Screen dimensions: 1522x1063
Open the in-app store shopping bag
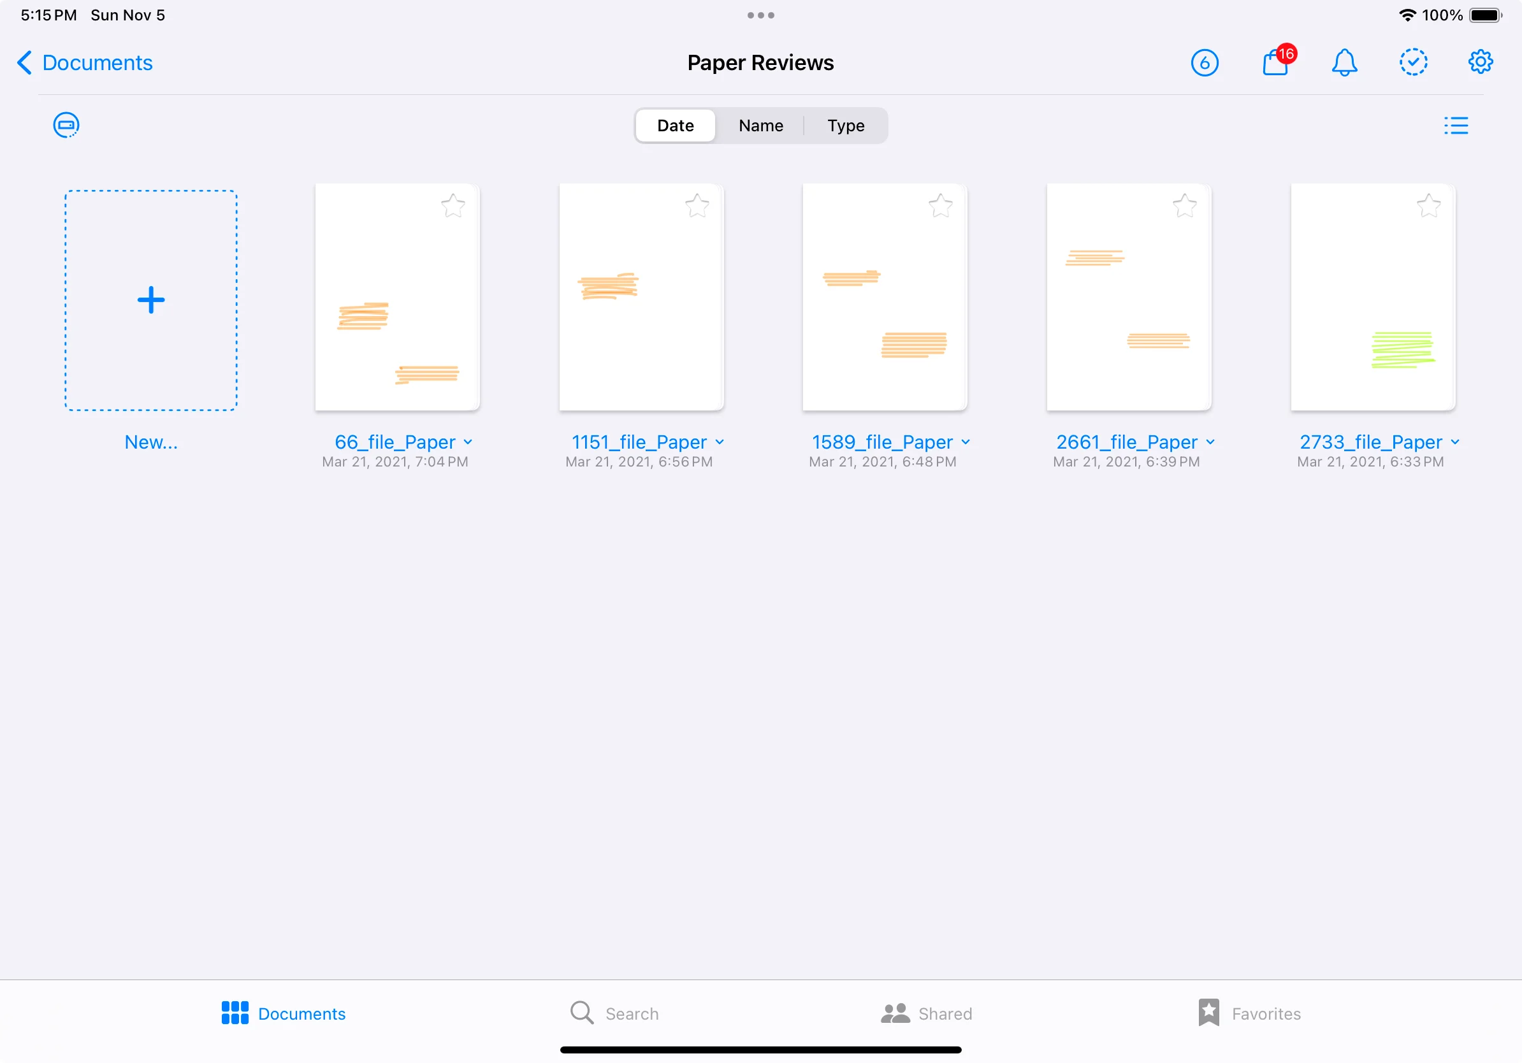(x=1276, y=63)
